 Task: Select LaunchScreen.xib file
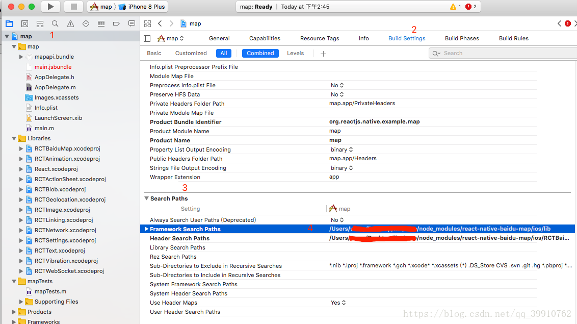59,118
